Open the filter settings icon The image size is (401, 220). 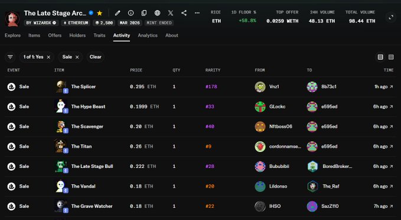(x=10, y=57)
